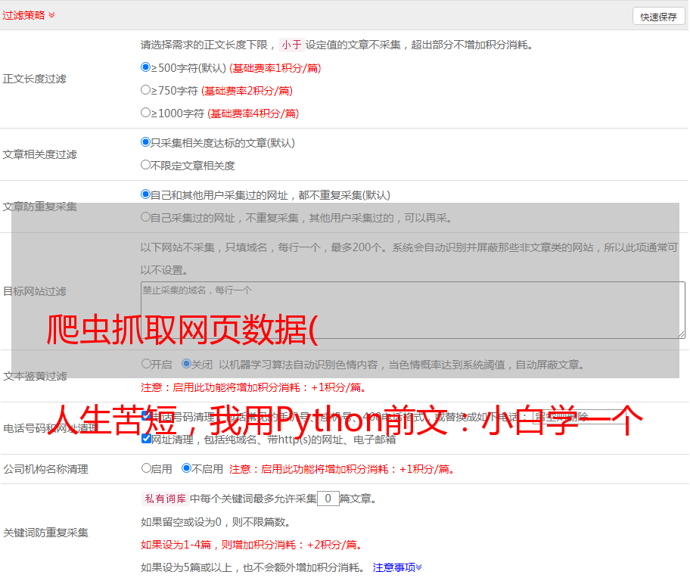Expand the 注意事项 link
Viewport: 690px width, 581px height.
click(x=397, y=567)
